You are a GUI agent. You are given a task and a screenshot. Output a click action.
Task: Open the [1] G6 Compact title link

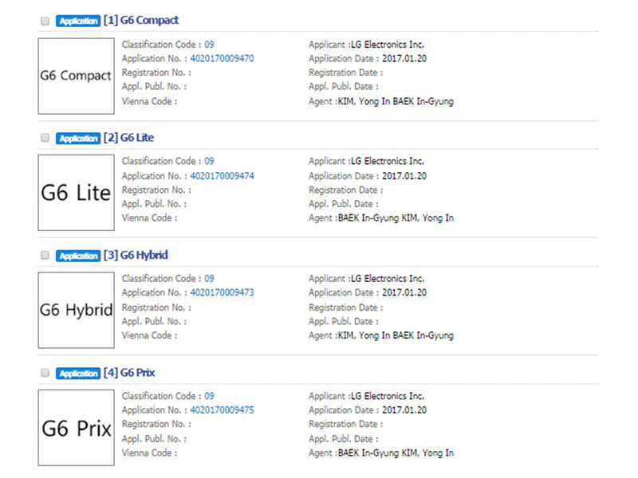pos(141,20)
